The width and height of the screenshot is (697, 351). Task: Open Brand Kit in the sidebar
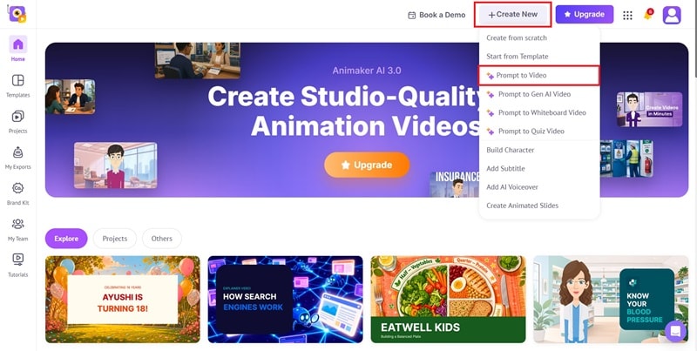17,193
